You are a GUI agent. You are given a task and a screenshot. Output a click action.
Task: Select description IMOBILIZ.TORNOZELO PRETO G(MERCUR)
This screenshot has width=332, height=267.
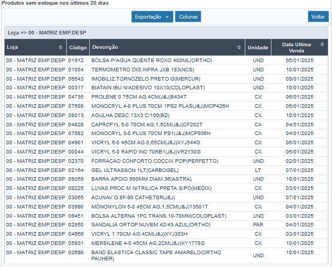(x=146, y=79)
